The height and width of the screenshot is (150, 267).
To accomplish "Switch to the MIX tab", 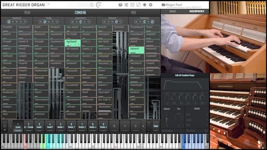I will coord(133,12).
